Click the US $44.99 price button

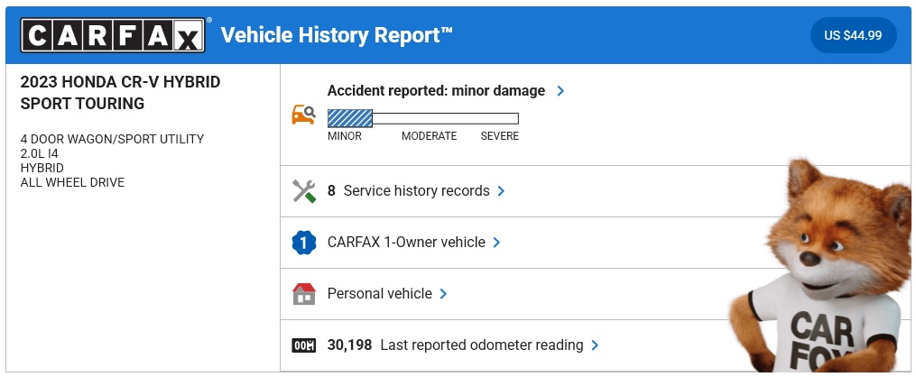(x=853, y=35)
